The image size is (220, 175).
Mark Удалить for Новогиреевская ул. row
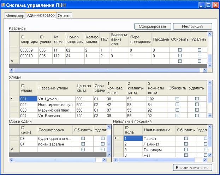(197, 105)
